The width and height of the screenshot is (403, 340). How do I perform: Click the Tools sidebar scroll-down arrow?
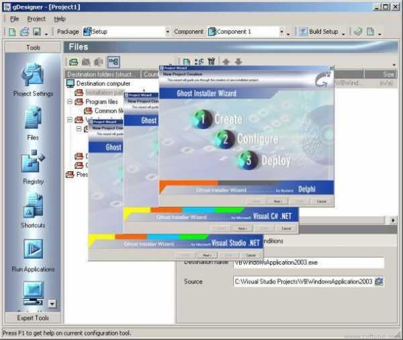(x=52, y=304)
